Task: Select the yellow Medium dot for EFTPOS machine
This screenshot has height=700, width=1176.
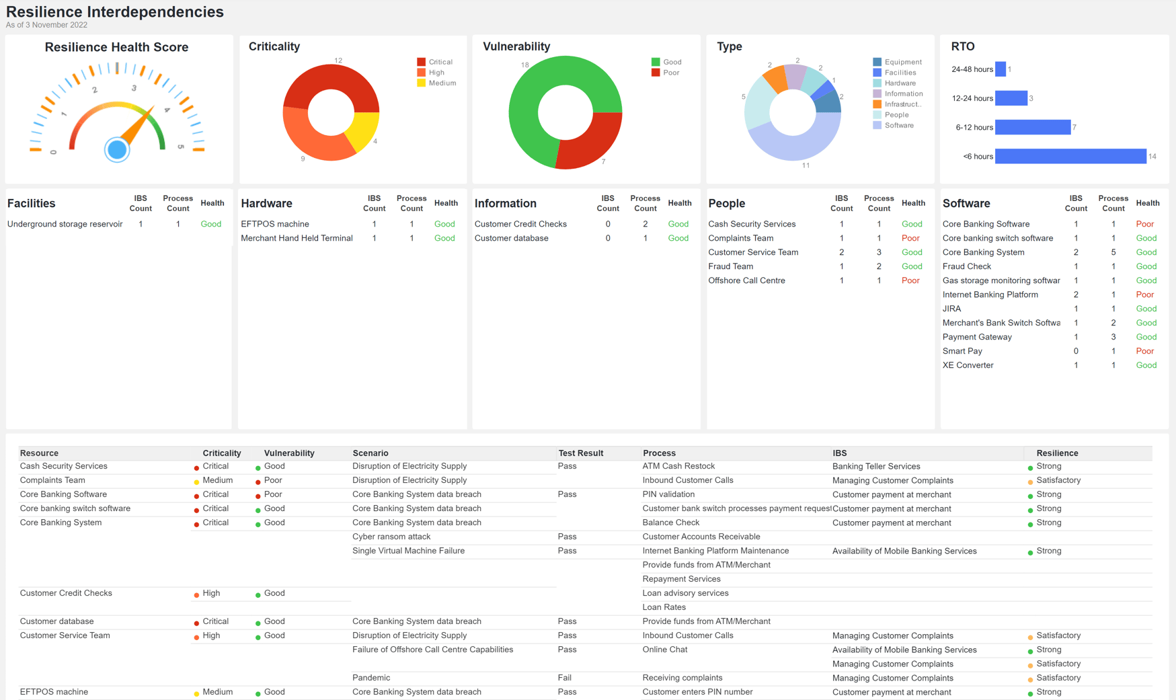Action: coord(195,692)
